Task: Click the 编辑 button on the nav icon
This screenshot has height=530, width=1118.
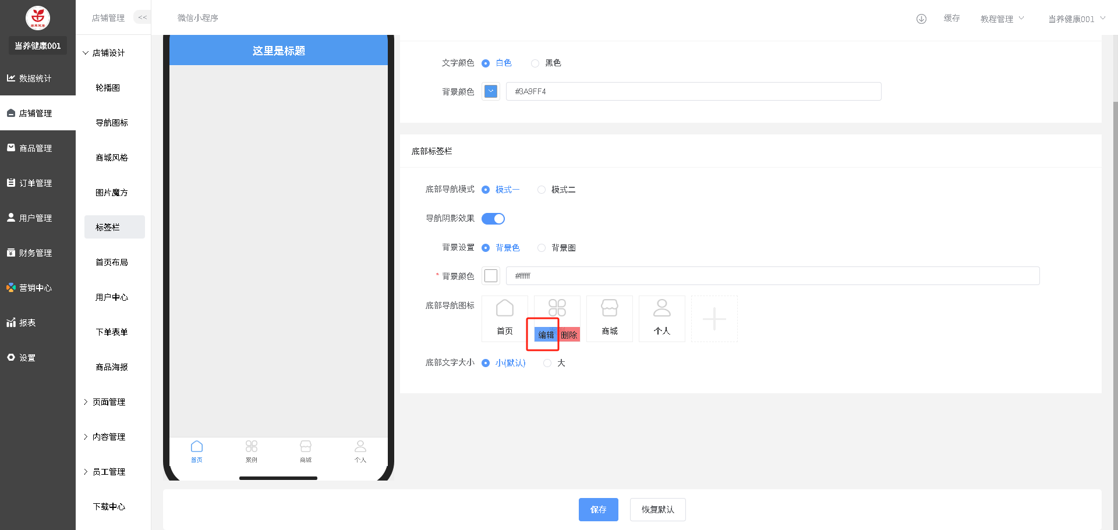Action: (x=546, y=335)
